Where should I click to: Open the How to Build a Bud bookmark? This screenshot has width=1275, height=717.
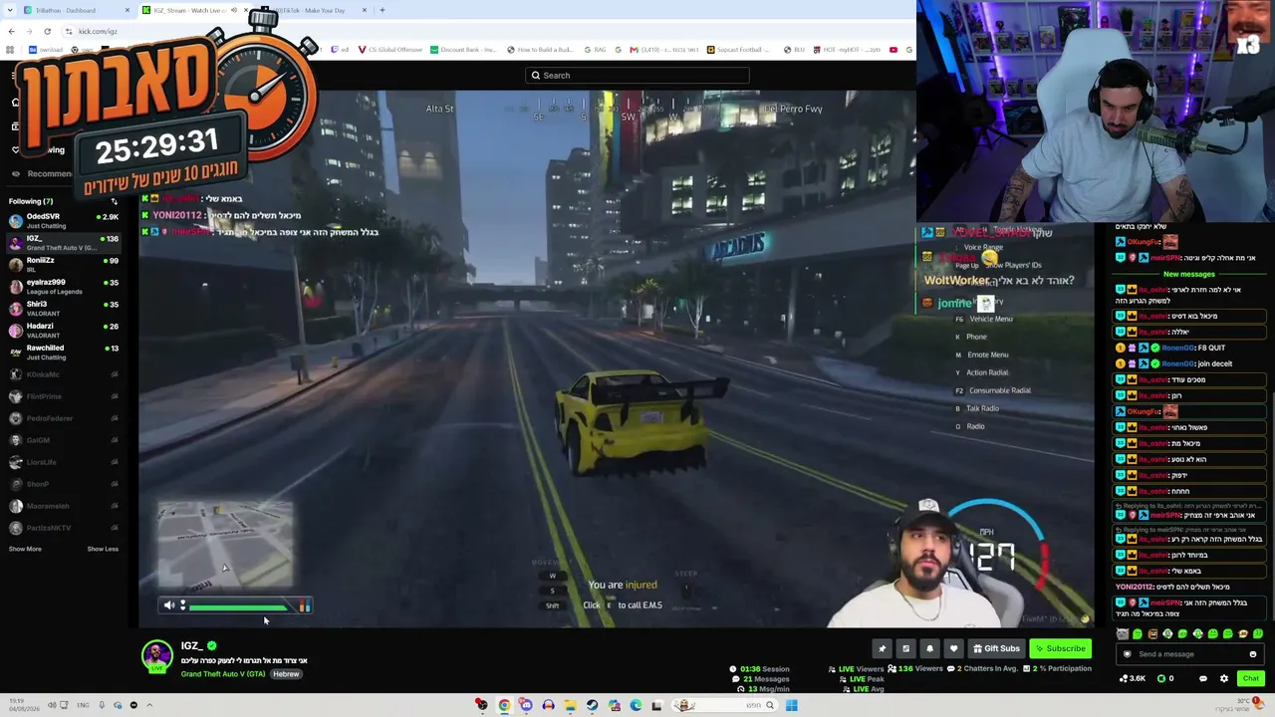[x=540, y=50]
